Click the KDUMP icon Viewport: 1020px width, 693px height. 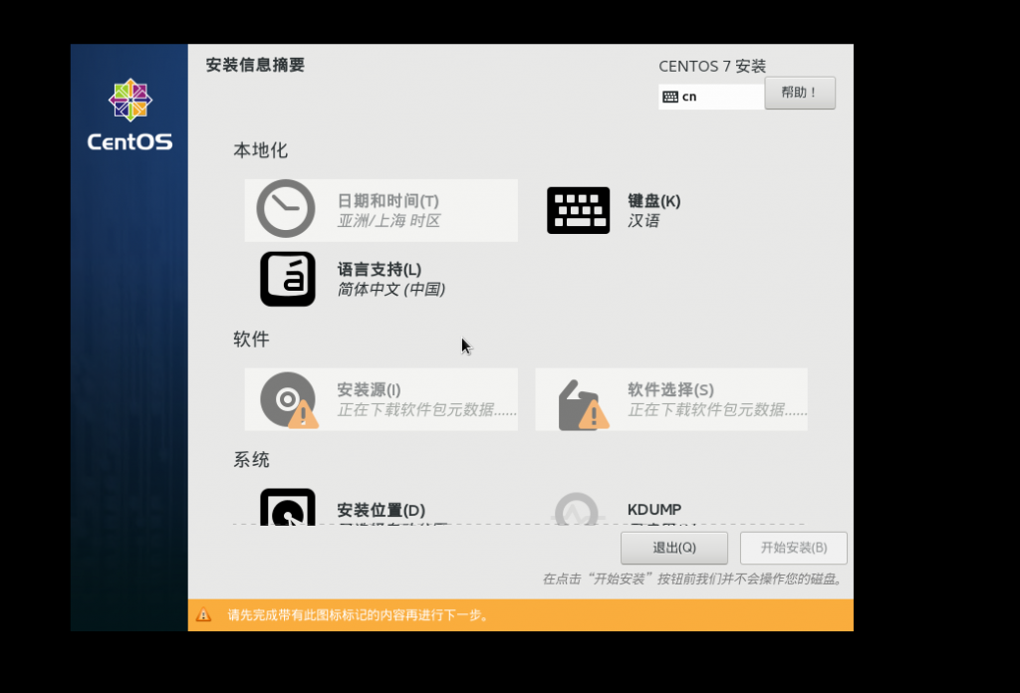[577, 509]
